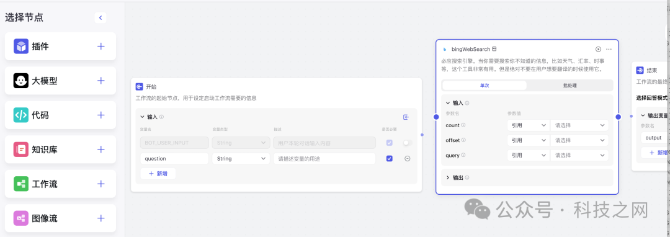Screen dimensions: 670x237
Task: Click info icon next to query
Action: [x=463, y=156]
